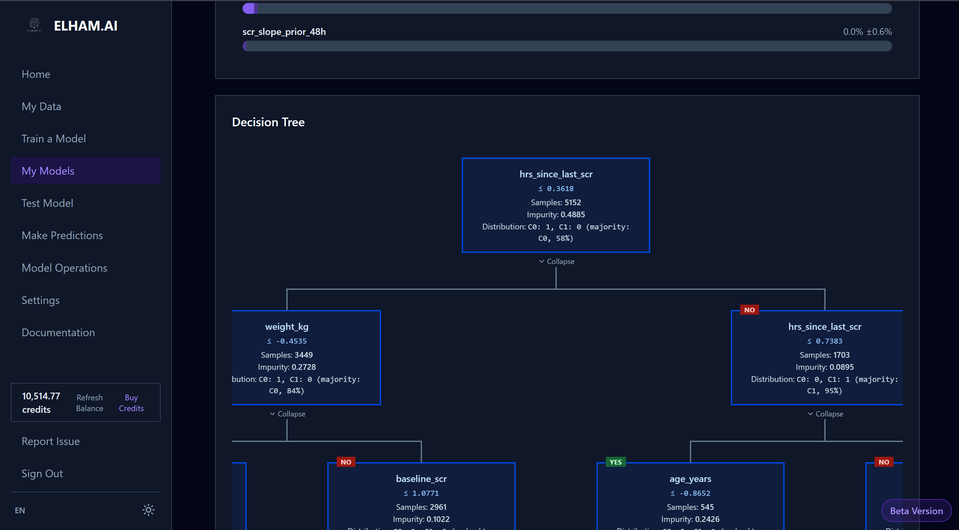Click Impurity: 0.4885 value
Screen dimensions: 959x530
coord(556,214)
